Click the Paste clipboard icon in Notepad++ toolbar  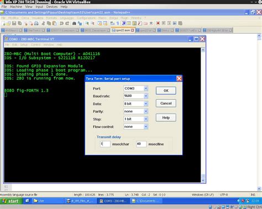(x=54, y=23)
